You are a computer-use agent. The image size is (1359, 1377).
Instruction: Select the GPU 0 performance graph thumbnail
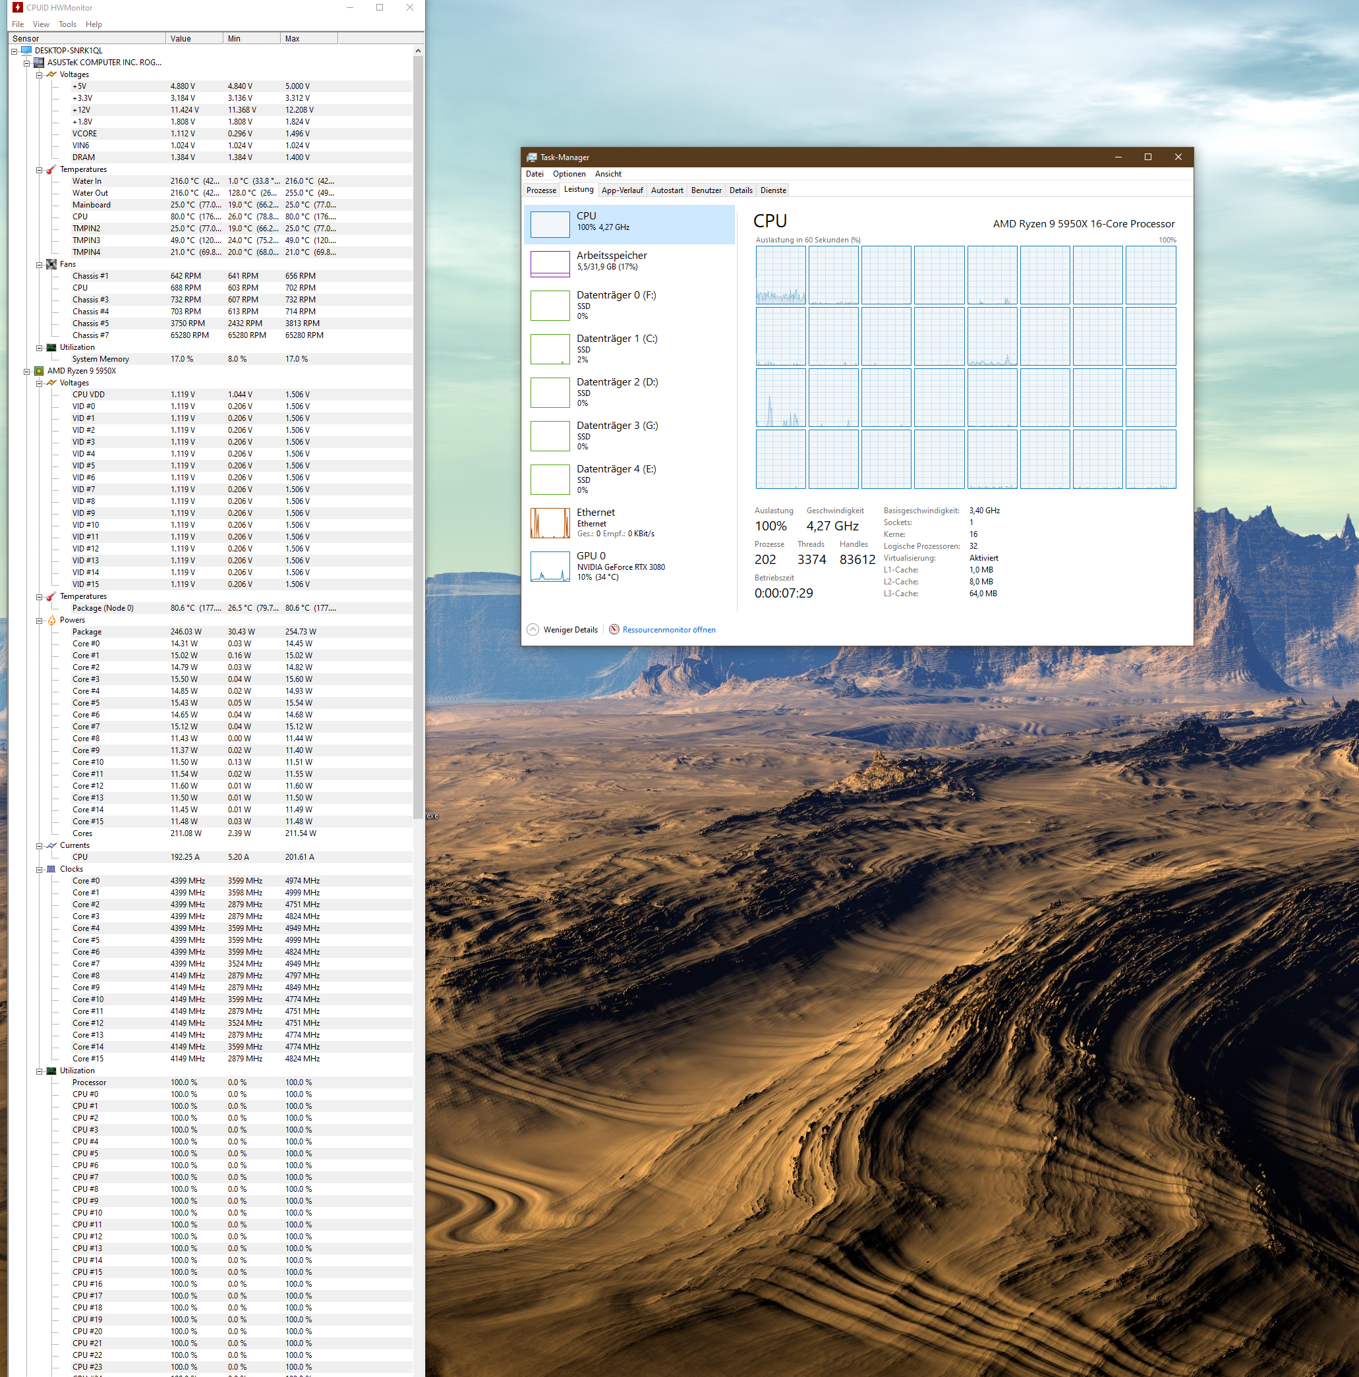click(550, 567)
